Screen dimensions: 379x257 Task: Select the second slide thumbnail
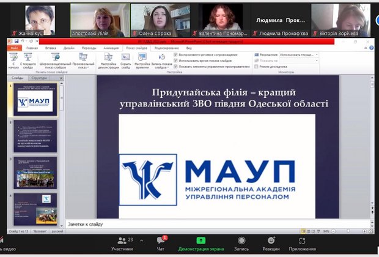point(34,135)
